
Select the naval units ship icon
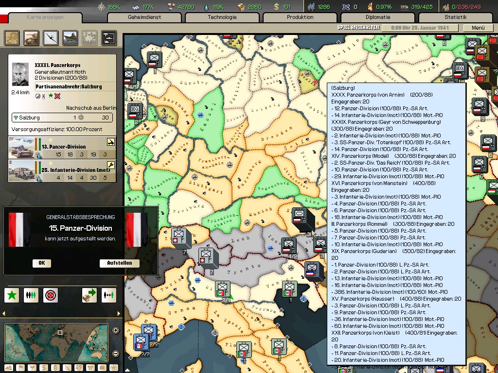(x=70, y=37)
